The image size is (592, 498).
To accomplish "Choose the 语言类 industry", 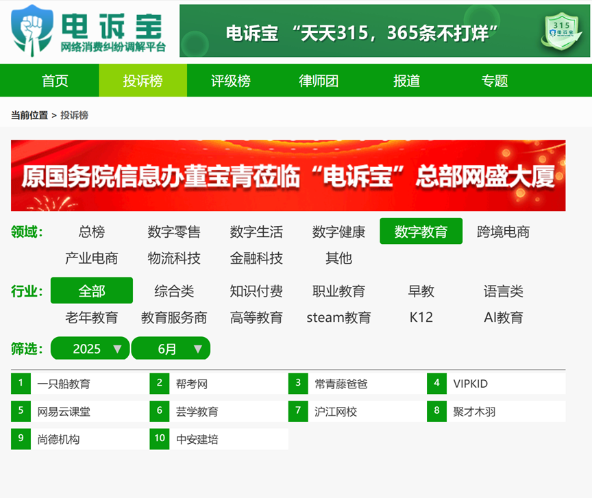I will tap(504, 291).
